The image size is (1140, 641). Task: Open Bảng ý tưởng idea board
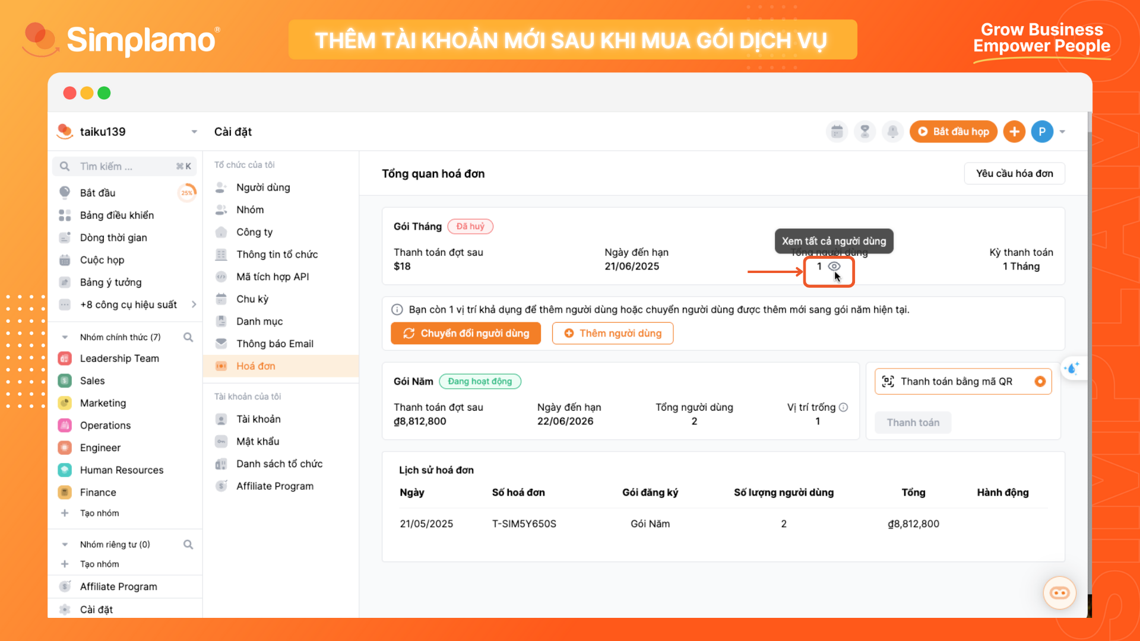point(110,282)
